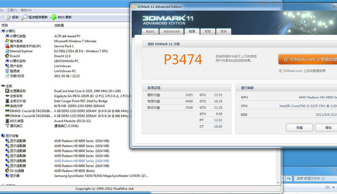Screen dimensions: 337x194
Task: Click the orange 在 3DMark.com 上查看结果 button
Action: [x=308, y=59]
